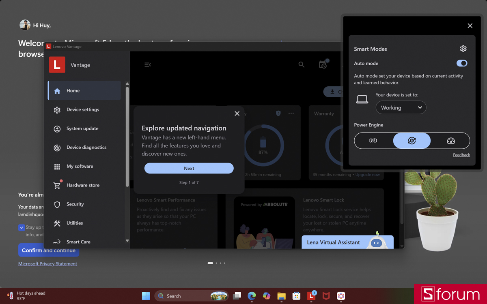Click the search magnifier in Vantage header
487x304 pixels.
(302, 64)
